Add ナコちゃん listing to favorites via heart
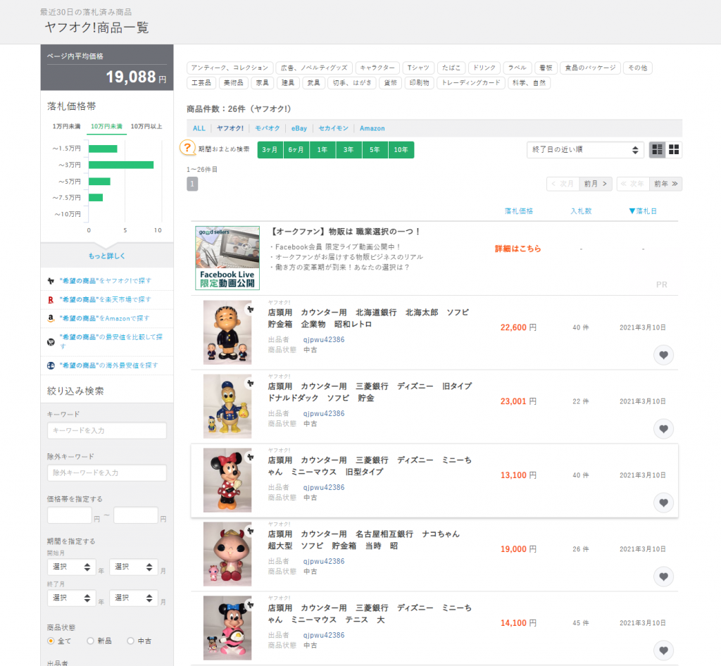This screenshot has height=666, width=721. click(x=663, y=577)
